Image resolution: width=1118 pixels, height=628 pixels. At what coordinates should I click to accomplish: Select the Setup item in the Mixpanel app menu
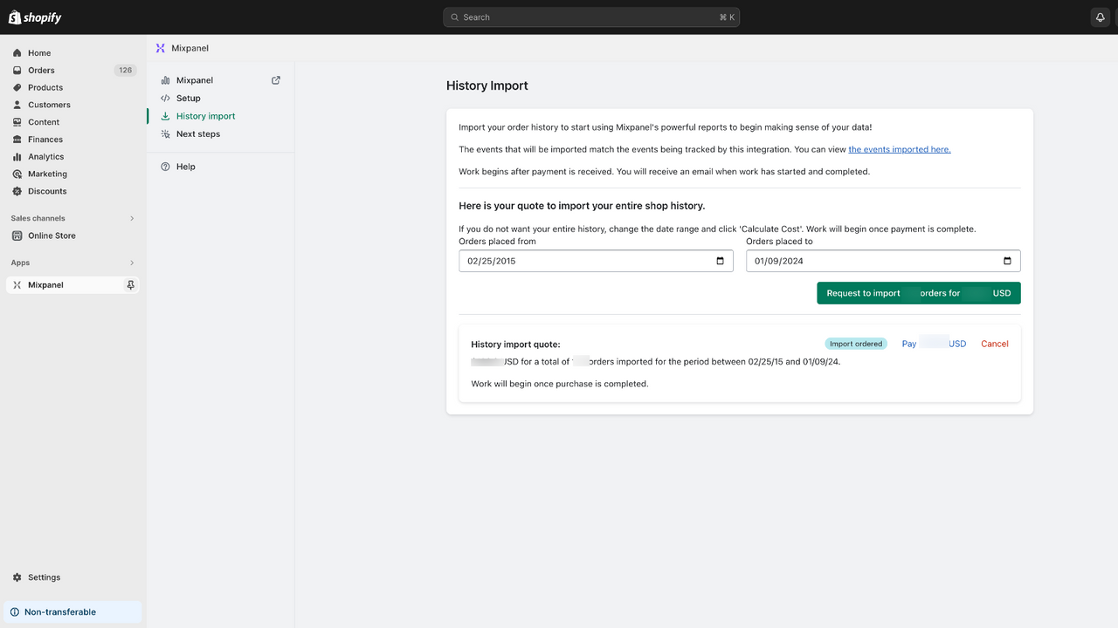188,98
